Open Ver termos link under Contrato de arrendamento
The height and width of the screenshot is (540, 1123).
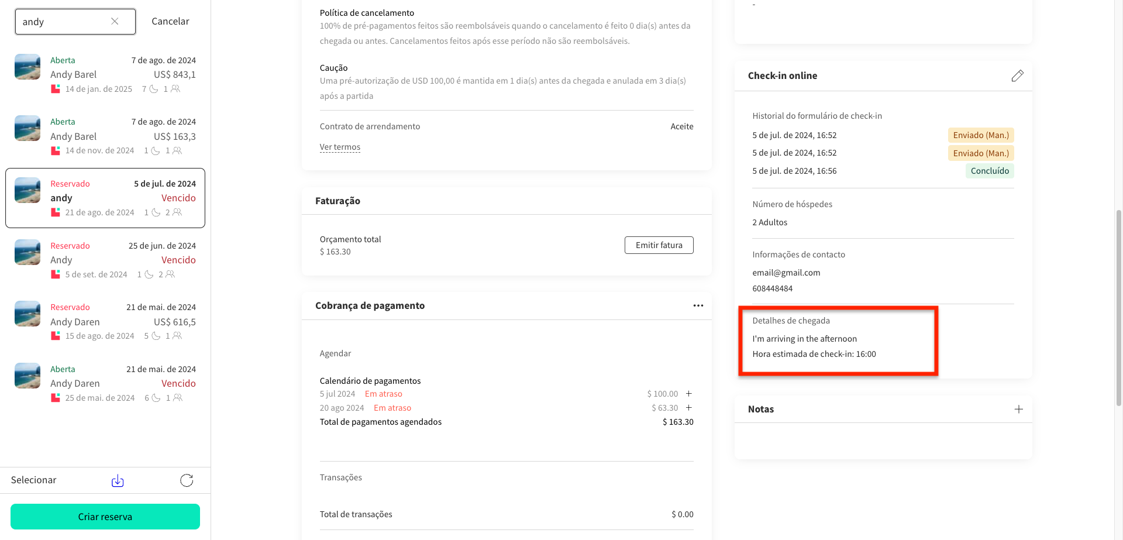pyautogui.click(x=340, y=147)
